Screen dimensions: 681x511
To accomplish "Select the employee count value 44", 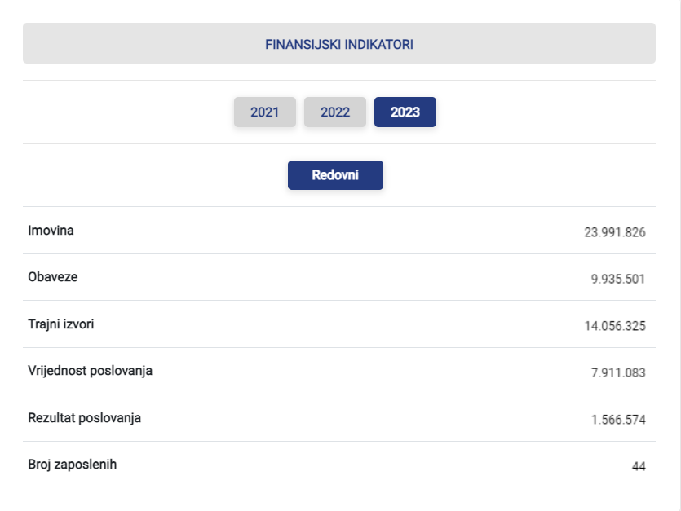I will [x=639, y=466].
